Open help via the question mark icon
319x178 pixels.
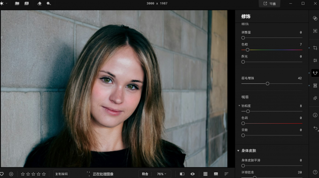(x=315, y=172)
